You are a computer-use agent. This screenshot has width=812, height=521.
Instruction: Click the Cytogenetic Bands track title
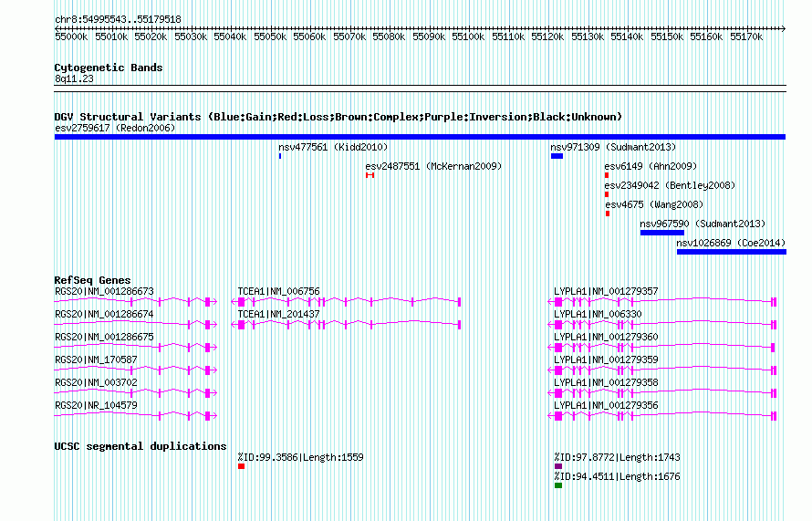click(x=109, y=68)
